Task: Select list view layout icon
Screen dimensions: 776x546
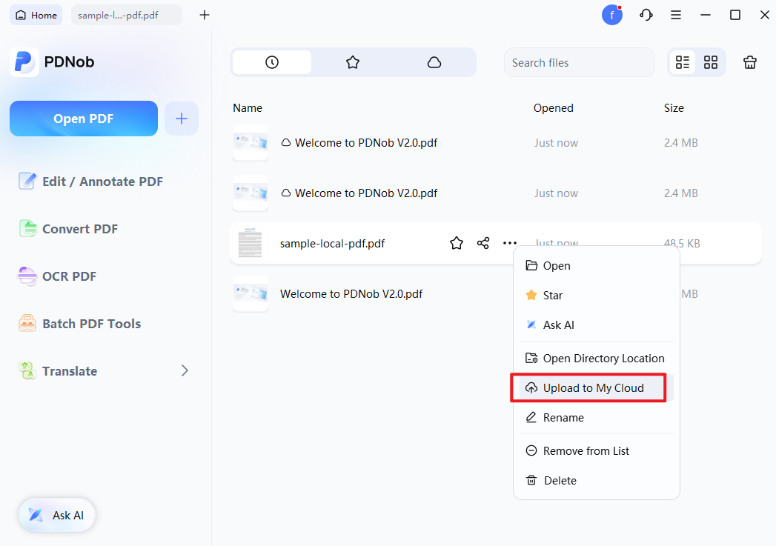Action: point(683,62)
